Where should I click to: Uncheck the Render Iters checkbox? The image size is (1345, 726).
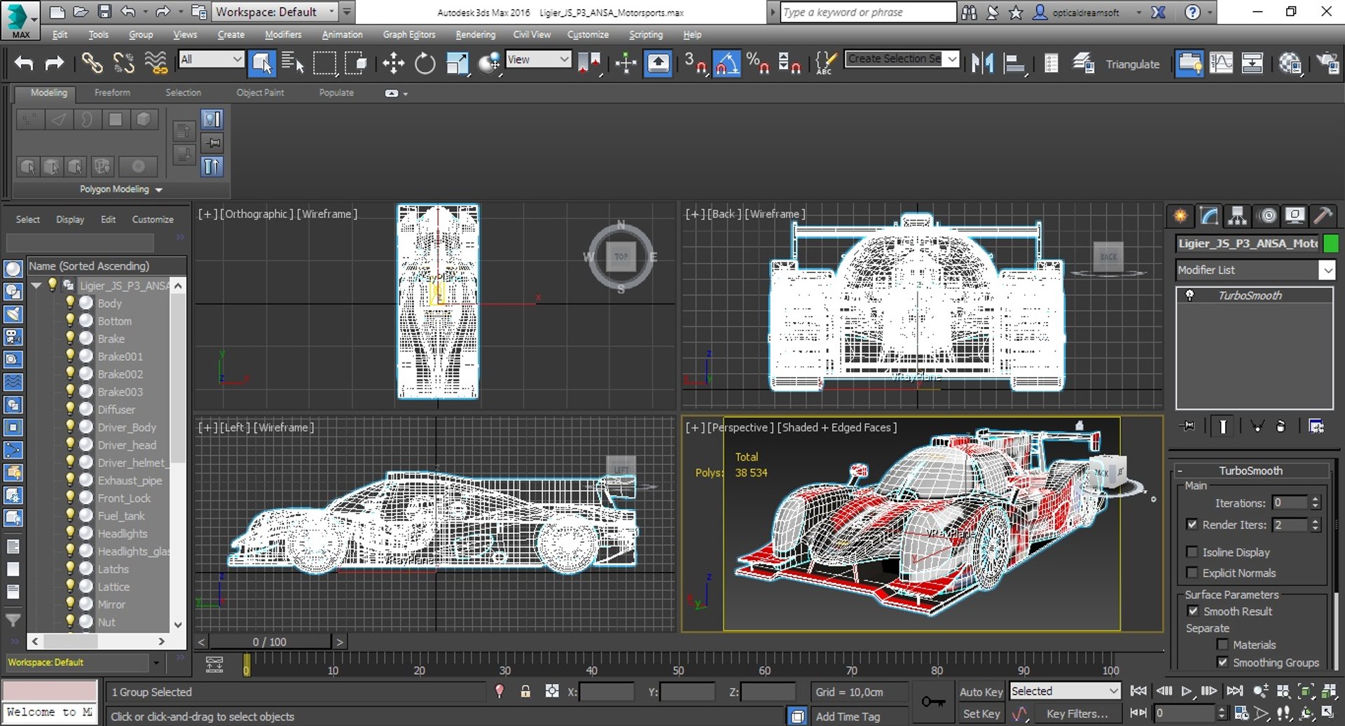coord(1192,524)
